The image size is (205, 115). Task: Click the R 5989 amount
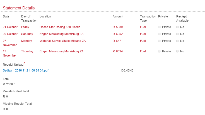coord(118,27)
